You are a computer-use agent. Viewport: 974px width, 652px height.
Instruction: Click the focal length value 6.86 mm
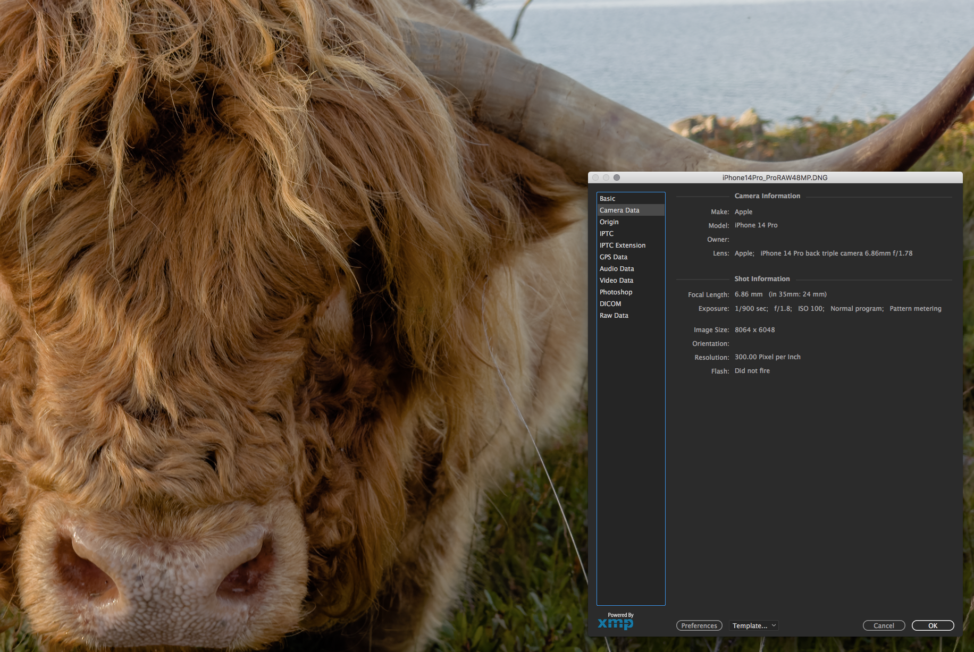(749, 294)
